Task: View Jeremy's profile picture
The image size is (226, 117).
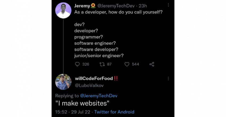Action: point(63,10)
